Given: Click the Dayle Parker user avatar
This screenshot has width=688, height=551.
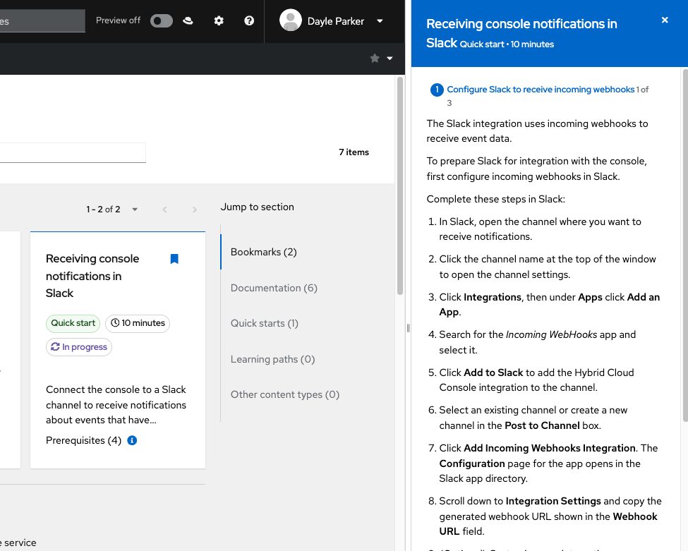Looking at the screenshot, I should pos(291,21).
